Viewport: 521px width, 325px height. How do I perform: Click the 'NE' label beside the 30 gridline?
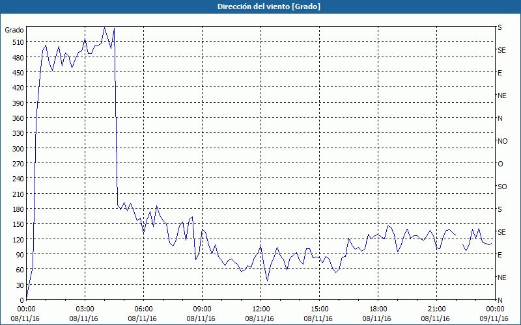[501, 278]
